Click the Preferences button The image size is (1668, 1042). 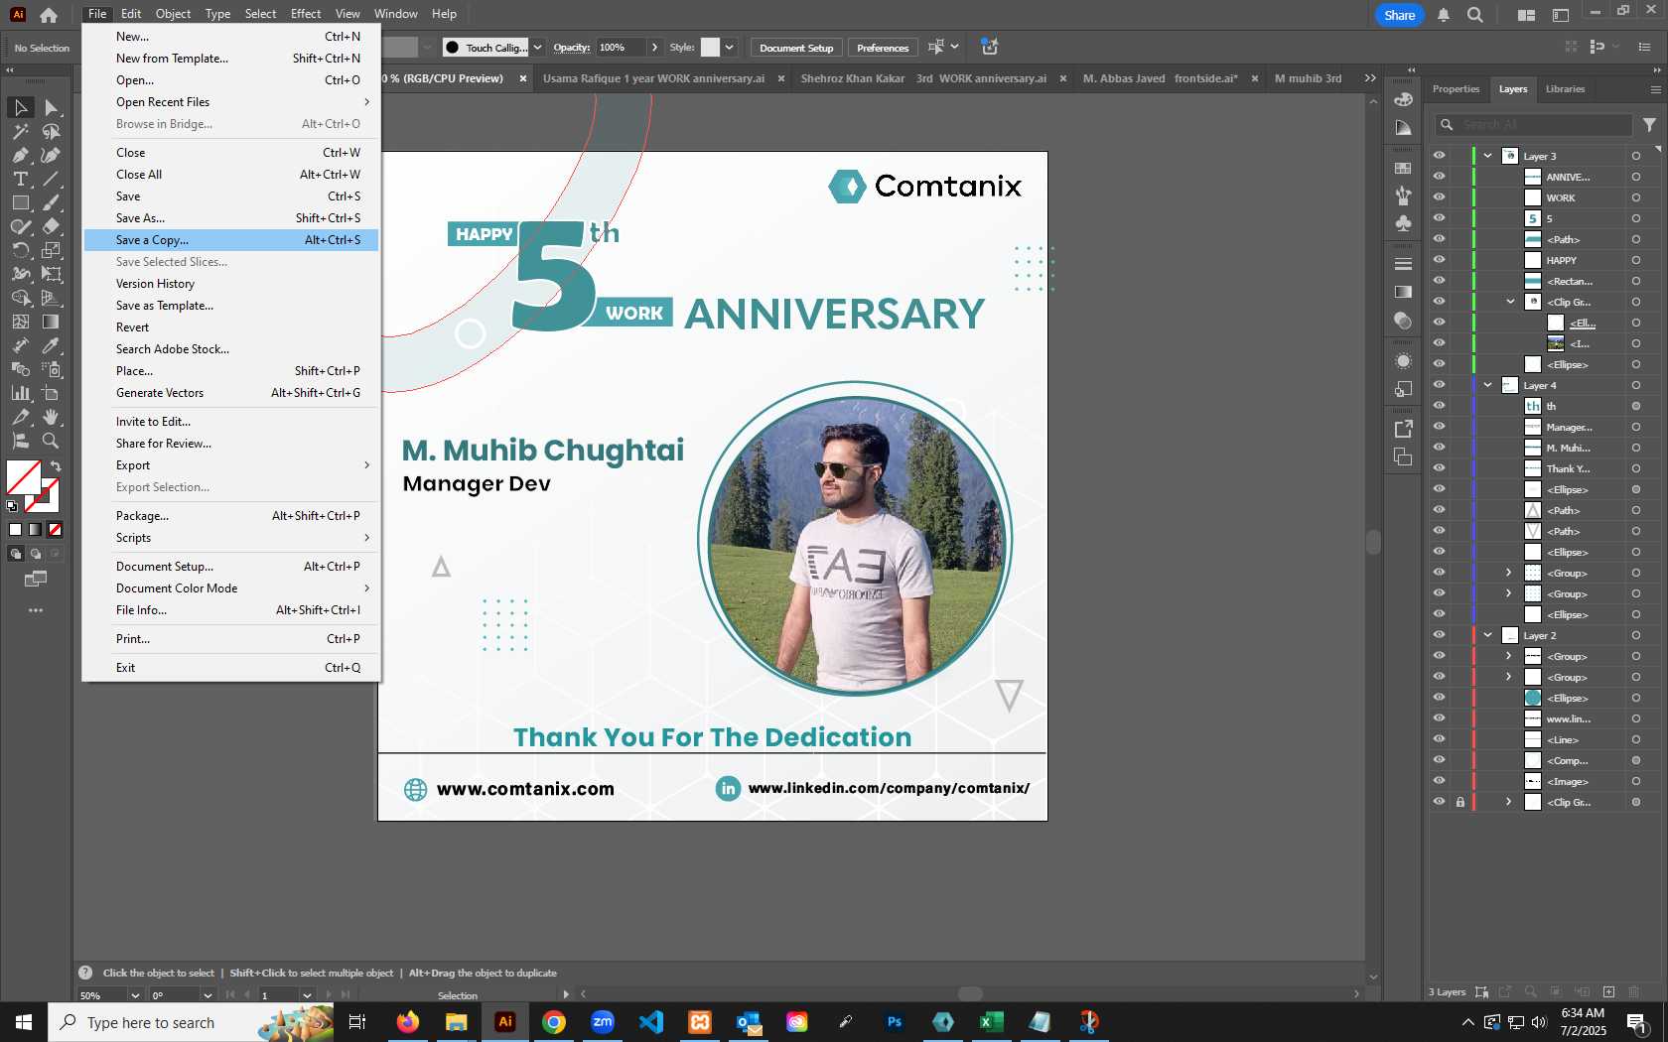coord(883,48)
